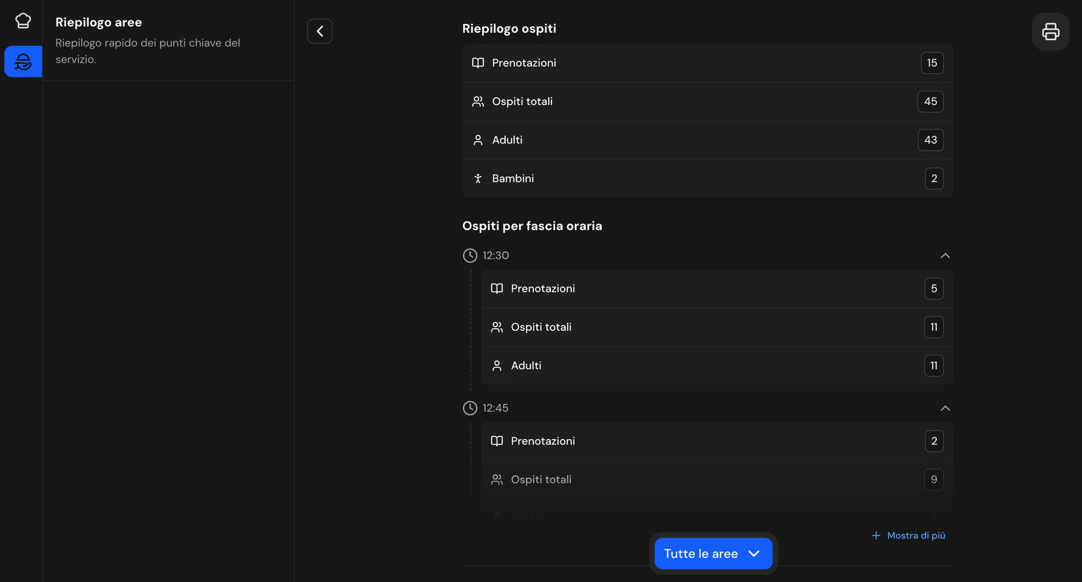The height and width of the screenshot is (582, 1082).
Task: Click the Bambini row label
Action: click(x=513, y=179)
